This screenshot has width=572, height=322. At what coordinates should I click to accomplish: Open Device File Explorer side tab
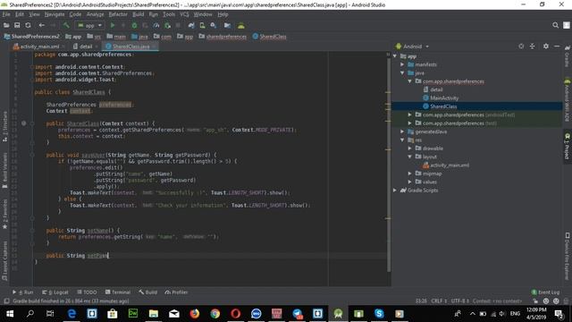[568, 257]
